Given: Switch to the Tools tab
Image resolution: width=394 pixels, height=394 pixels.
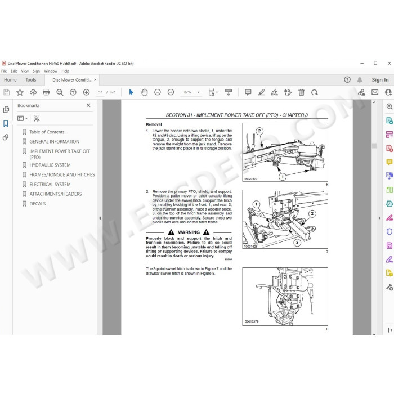Looking at the screenshot, I should pos(31,80).
